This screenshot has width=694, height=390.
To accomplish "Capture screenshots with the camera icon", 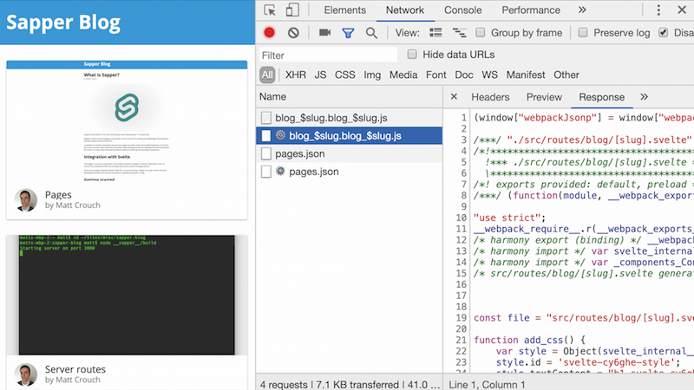I will click(324, 33).
